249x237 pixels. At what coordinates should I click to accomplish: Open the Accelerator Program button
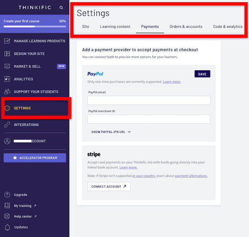click(x=35, y=158)
